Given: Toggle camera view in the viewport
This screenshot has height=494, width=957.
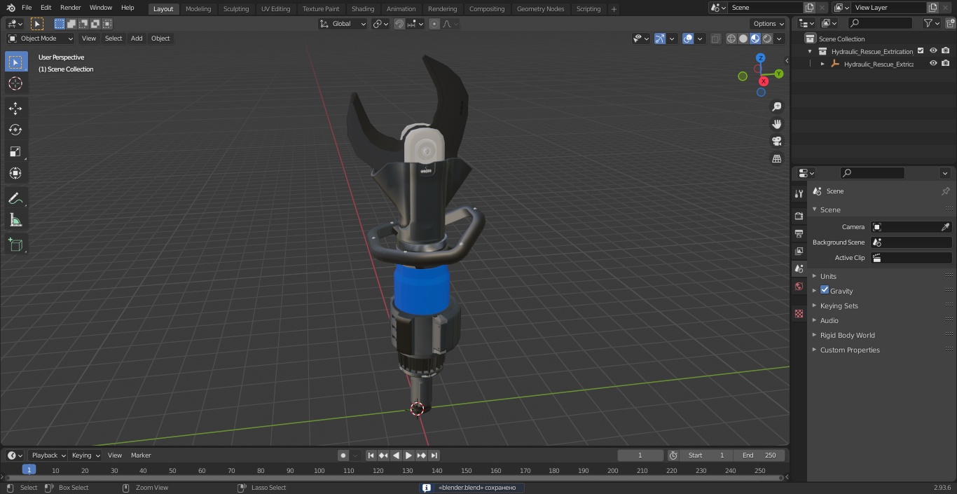Looking at the screenshot, I should pyautogui.click(x=777, y=142).
